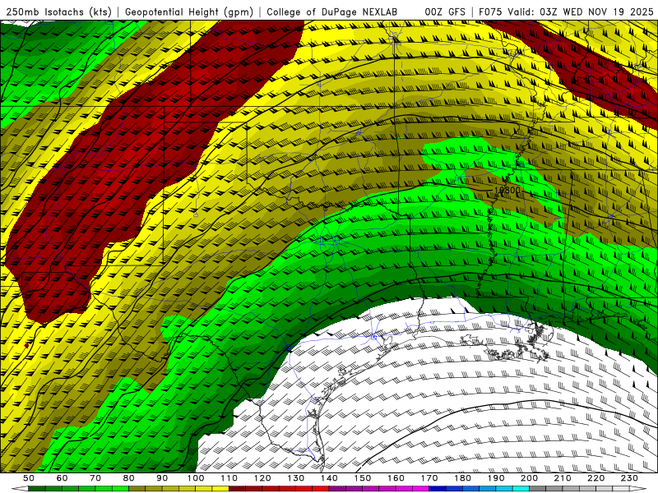Screen dimensions: 658x493
Task: Click the 130 value on the color scale
Action: pos(295,478)
